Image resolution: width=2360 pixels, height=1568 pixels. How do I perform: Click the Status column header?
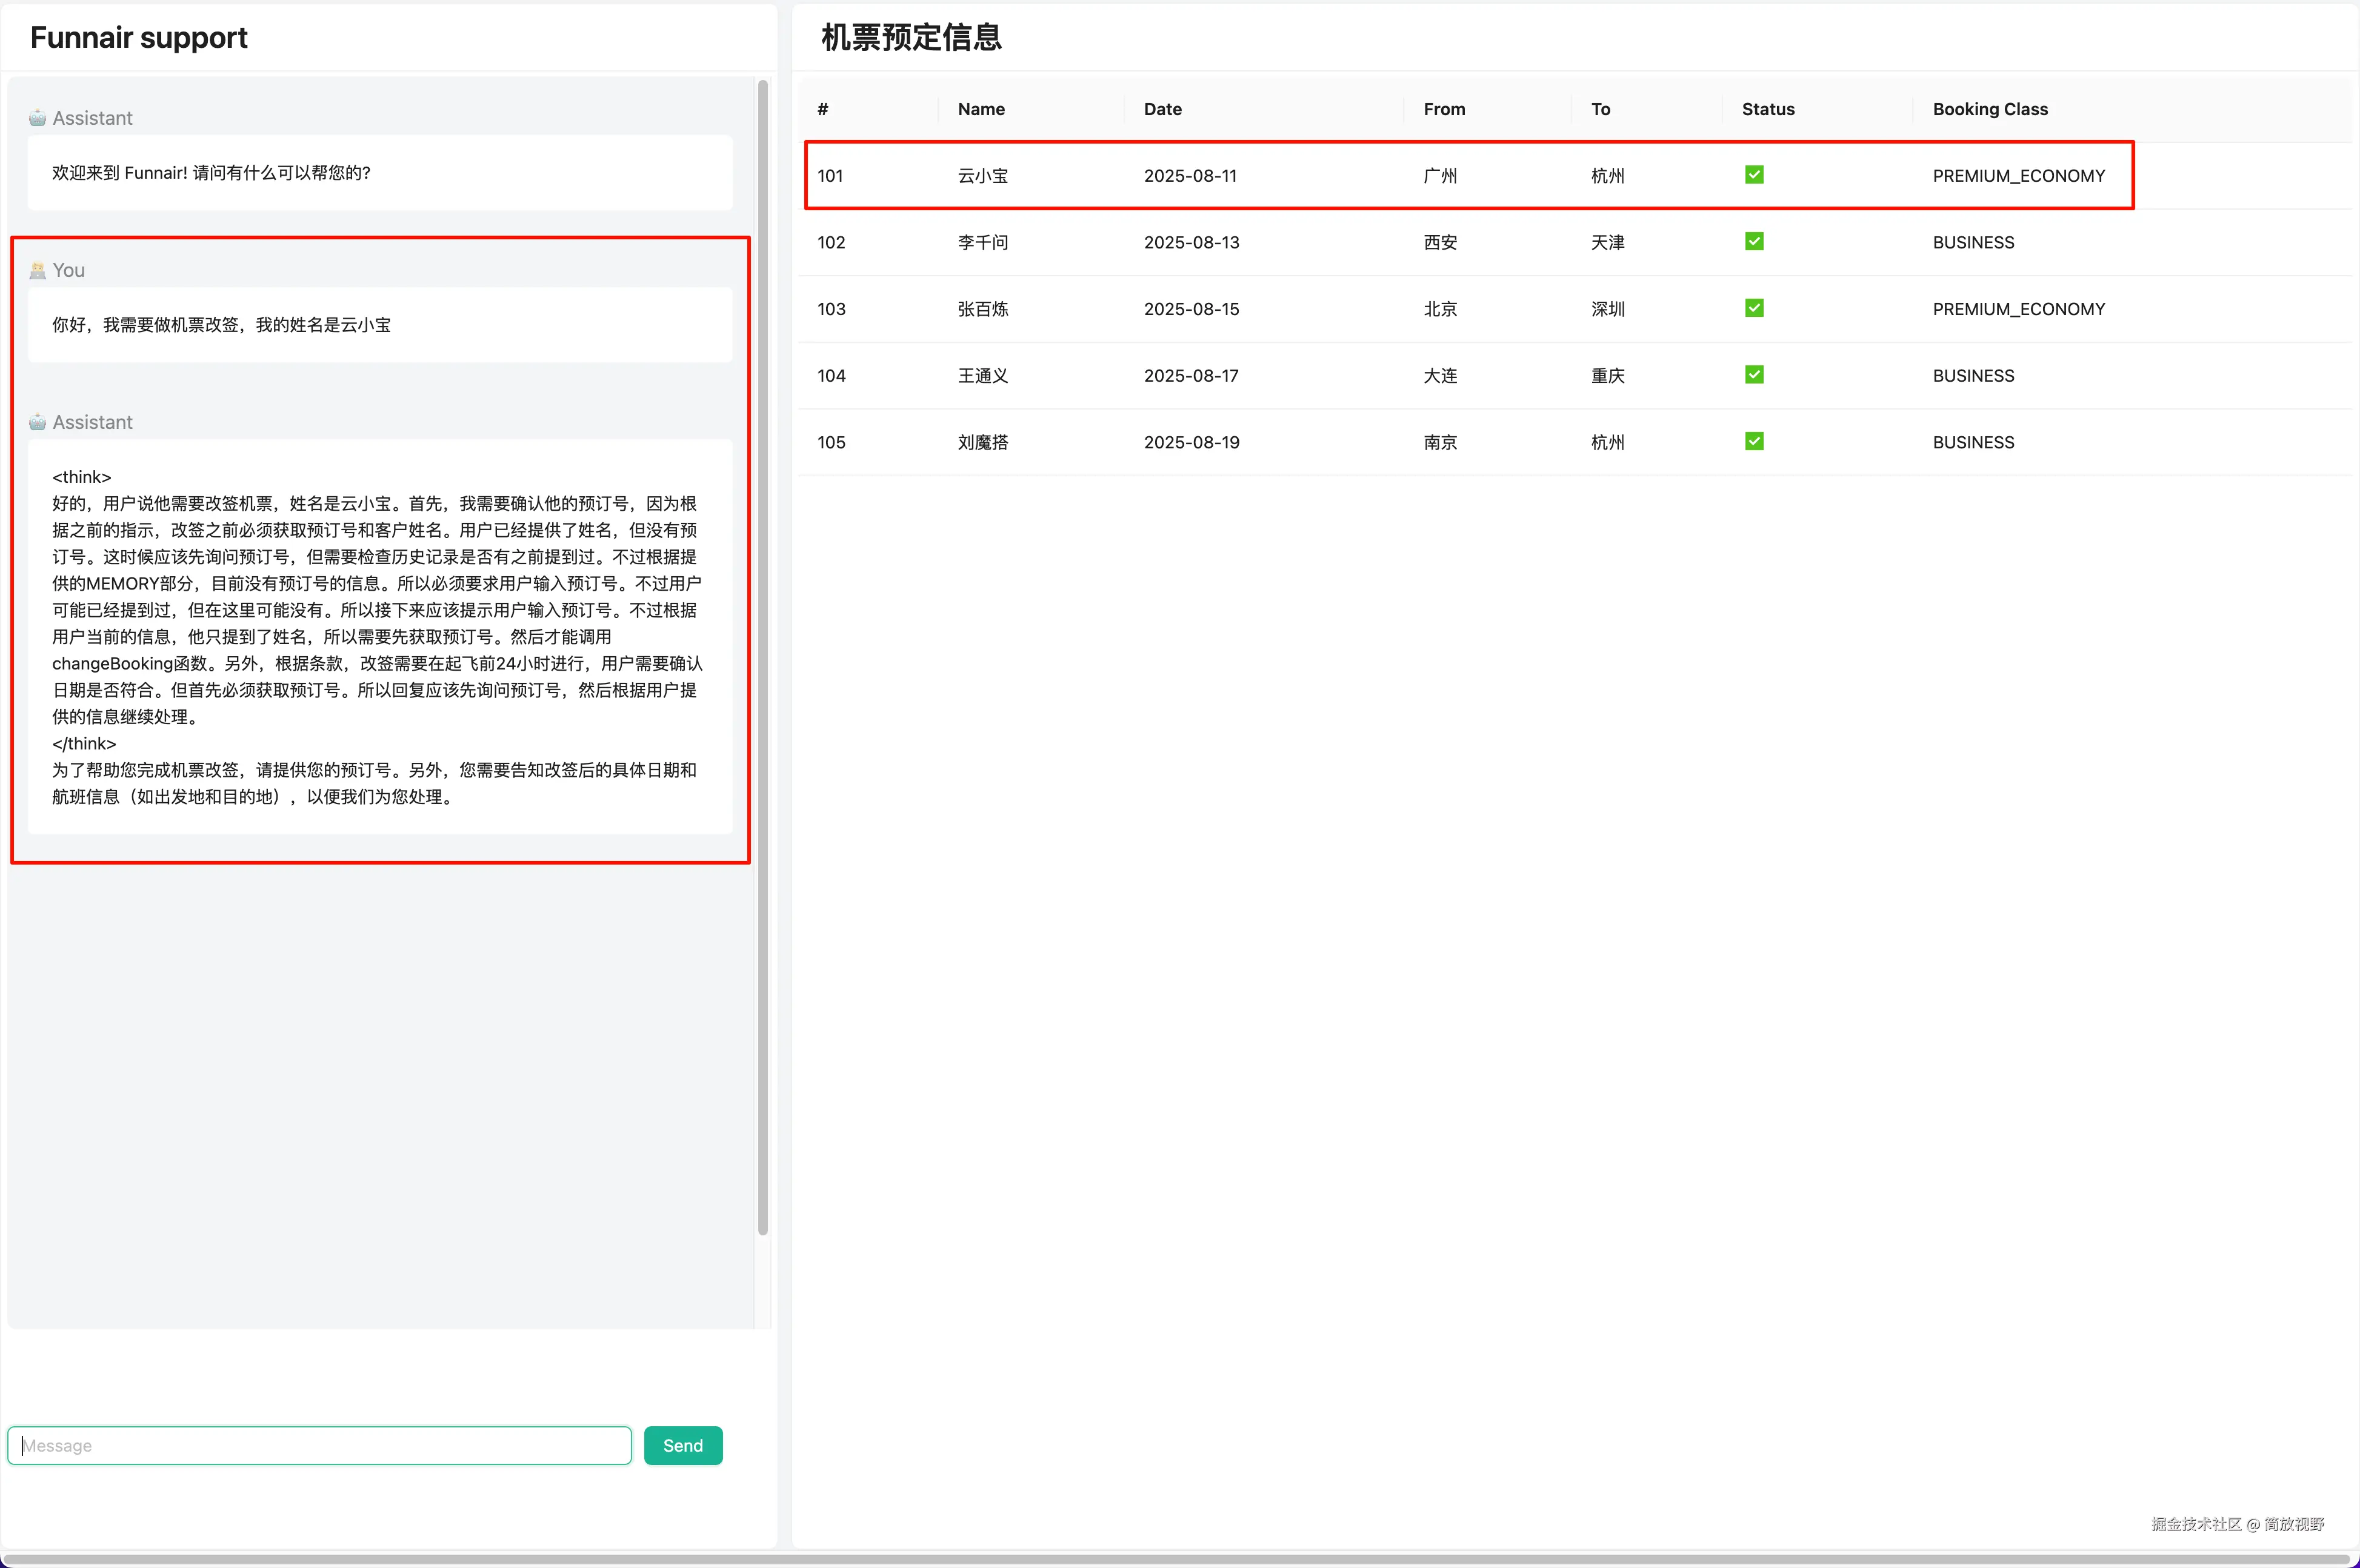pyautogui.click(x=1767, y=109)
